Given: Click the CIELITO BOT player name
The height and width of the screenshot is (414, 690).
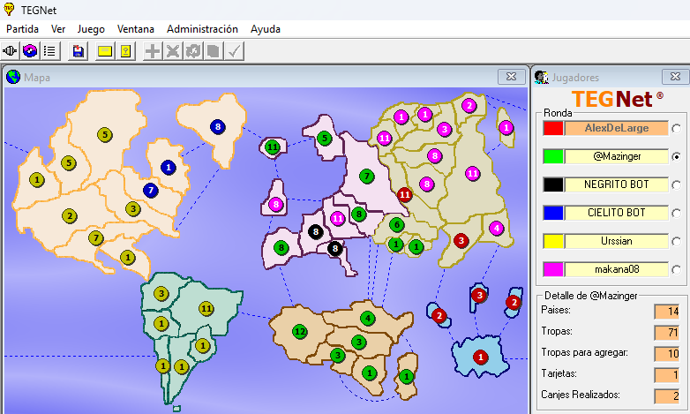Looking at the screenshot, I should [617, 213].
